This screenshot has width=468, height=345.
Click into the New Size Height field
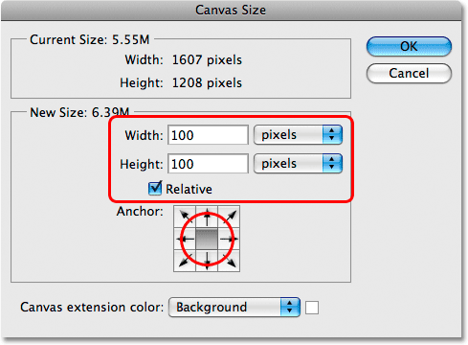click(208, 164)
